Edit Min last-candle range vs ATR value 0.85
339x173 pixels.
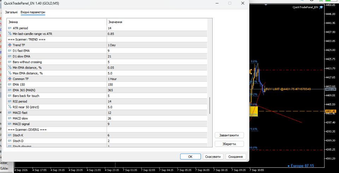coord(157,34)
